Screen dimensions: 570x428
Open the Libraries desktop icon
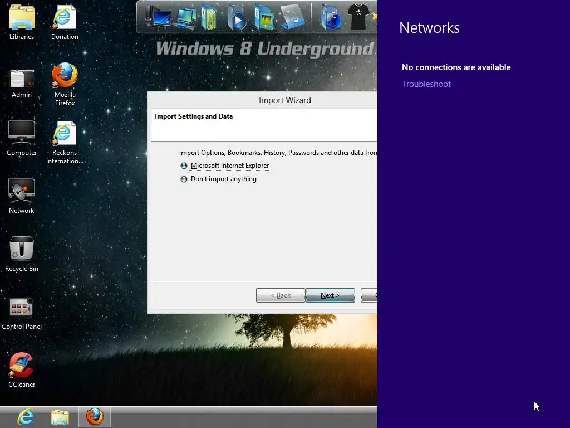(22, 22)
